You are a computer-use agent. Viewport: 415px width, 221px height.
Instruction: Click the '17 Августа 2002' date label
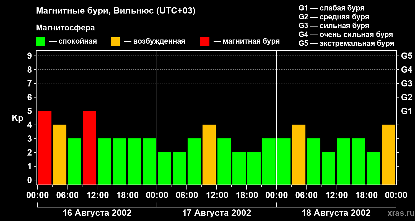point(217,213)
